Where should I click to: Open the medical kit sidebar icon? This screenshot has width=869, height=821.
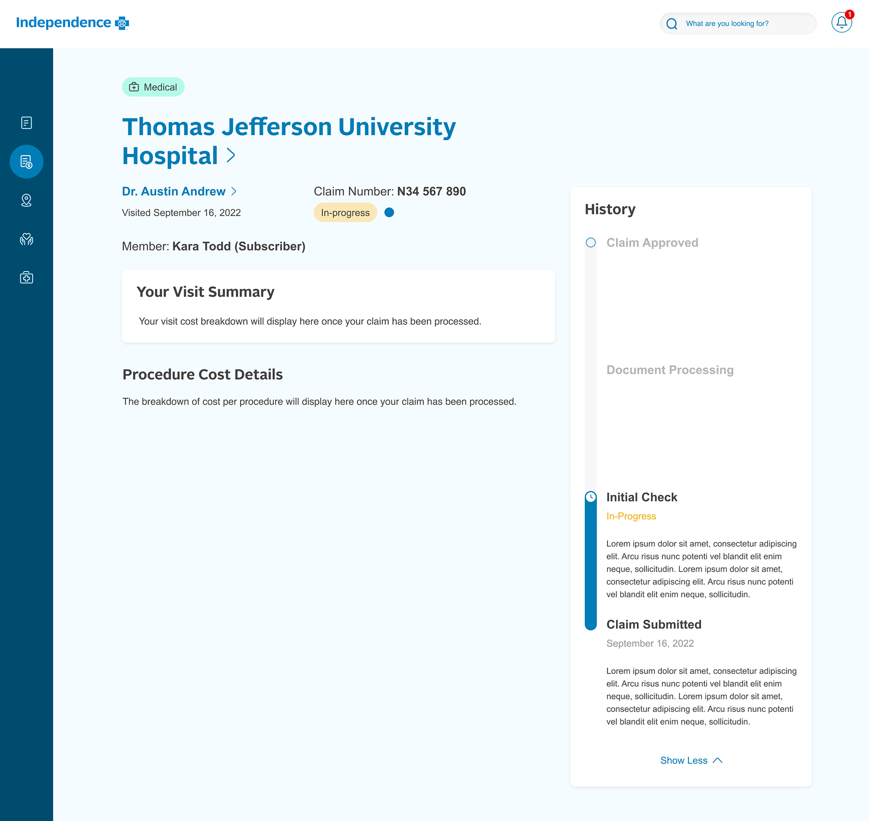(x=27, y=277)
